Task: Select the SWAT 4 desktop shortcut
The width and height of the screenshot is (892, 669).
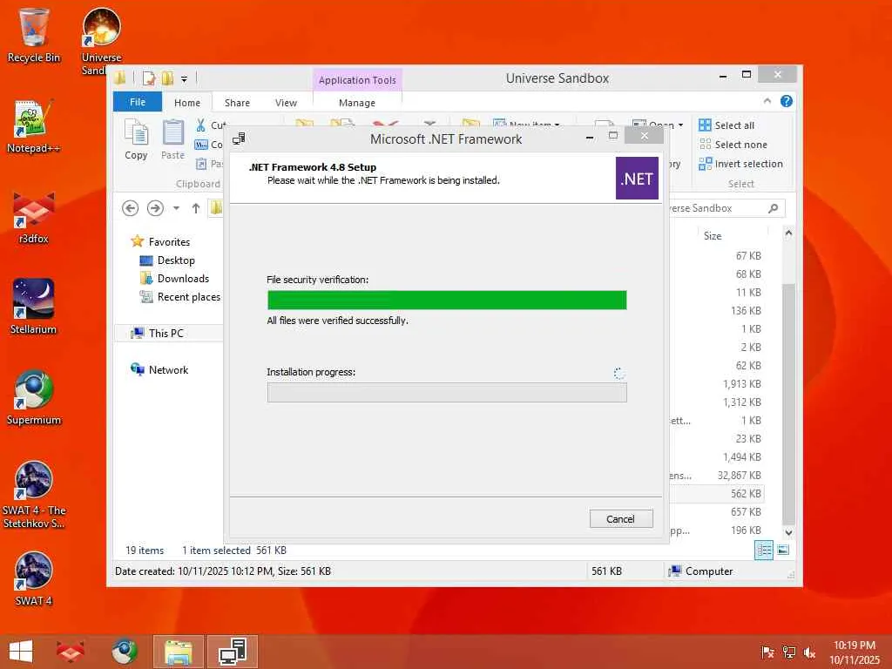Action: (x=34, y=579)
